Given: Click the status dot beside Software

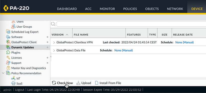Looking at the screenshot, I should click(x=47, y=37).
